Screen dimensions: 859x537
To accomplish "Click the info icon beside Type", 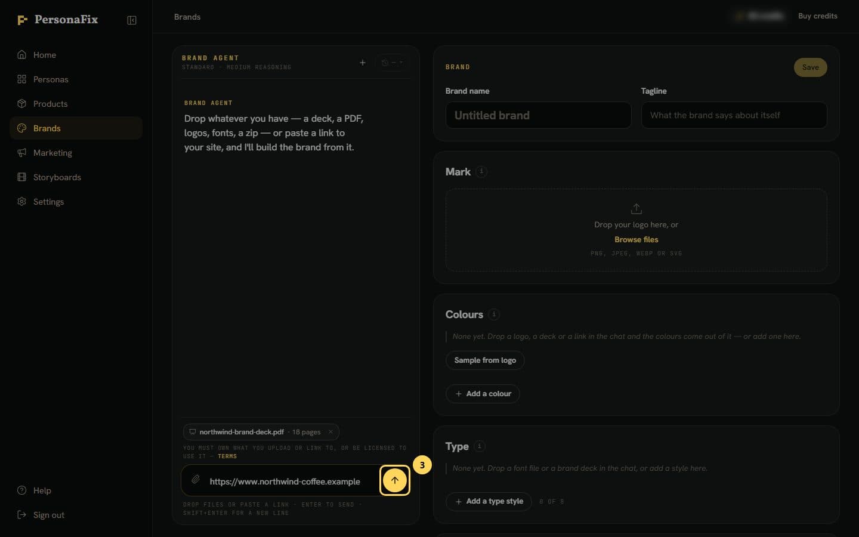I will (480, 446).
